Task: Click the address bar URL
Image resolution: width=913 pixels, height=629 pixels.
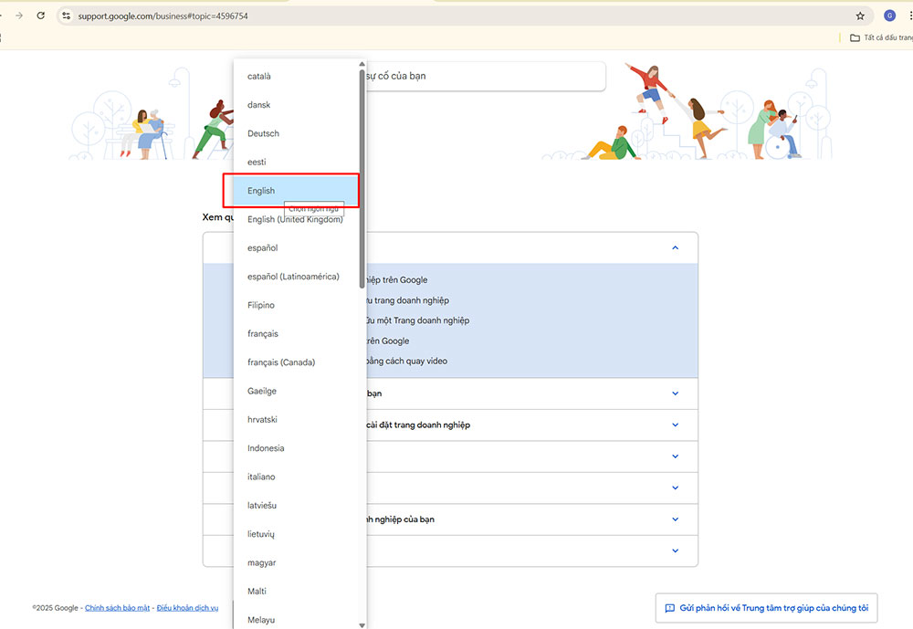Action: pos(163,16)
